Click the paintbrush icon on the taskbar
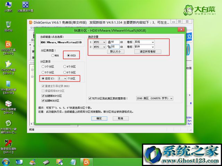Screen dimensions: 222x166 coord(33,162)
